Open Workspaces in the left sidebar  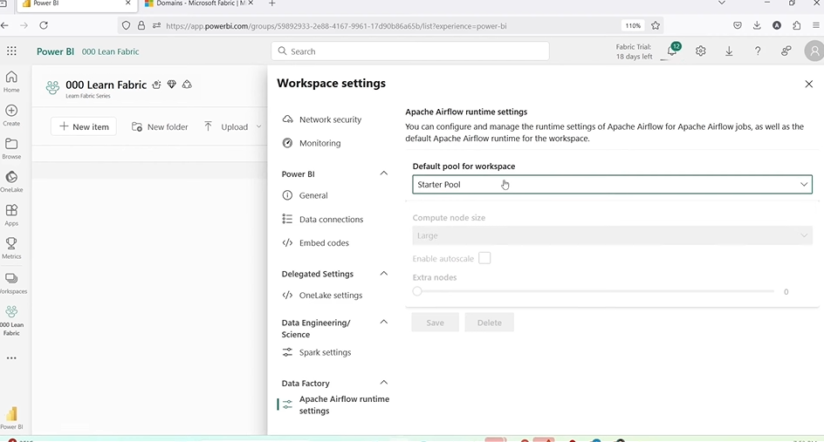(12, 283)
